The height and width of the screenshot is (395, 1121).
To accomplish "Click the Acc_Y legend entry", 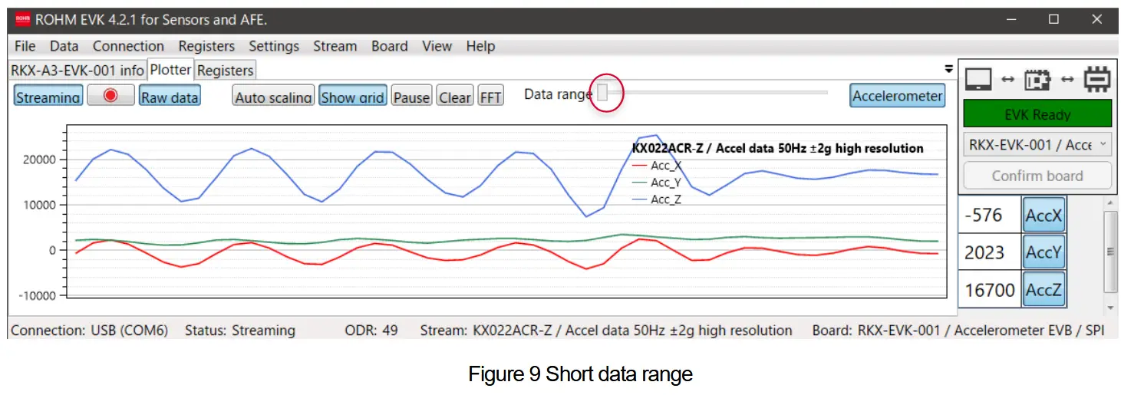I will 656,182.
